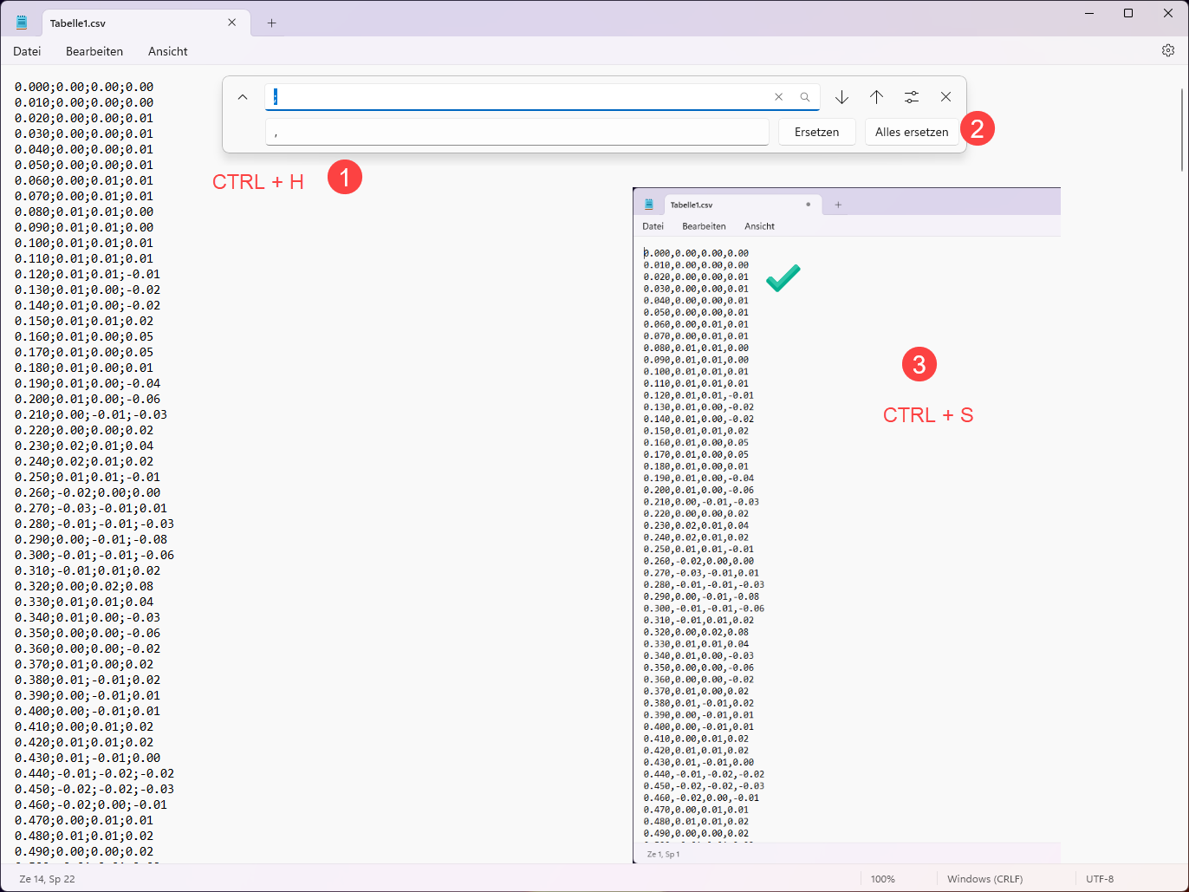Find the previous match with the up arrow
The height and width of the screenshot is (892, 1189).
click(x=876, y=96)
